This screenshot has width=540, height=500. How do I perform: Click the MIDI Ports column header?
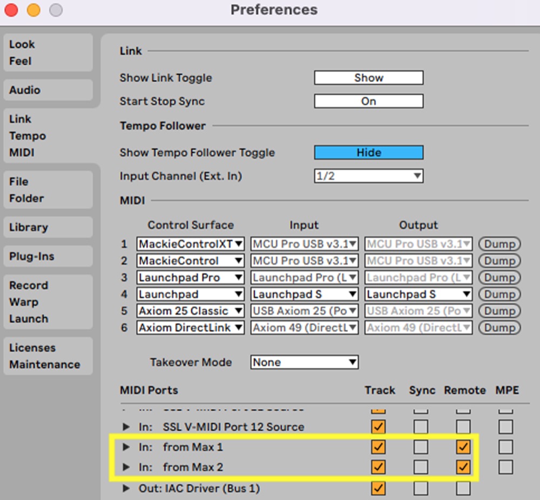149,391
